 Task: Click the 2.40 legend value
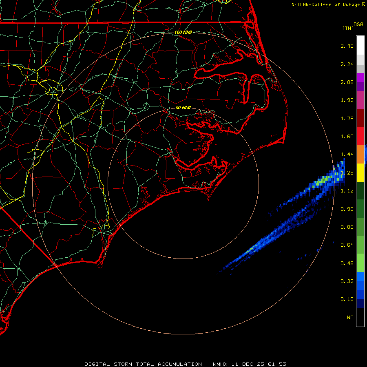[347, 46]
